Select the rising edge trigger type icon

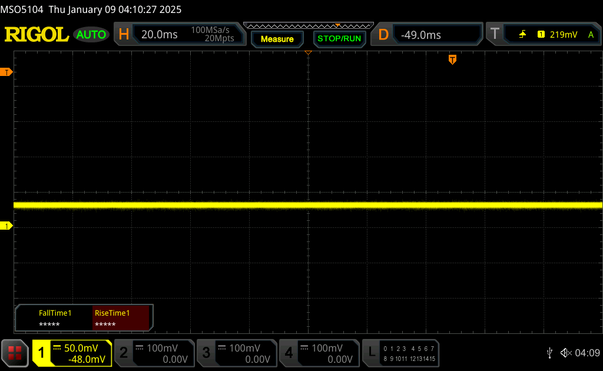click(x=522, y=35)
